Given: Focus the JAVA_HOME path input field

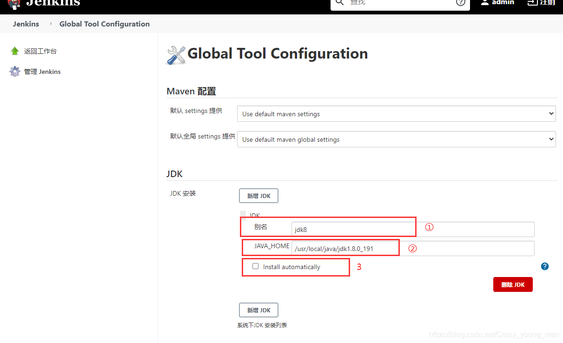Looking at the screenshot, I should [x=413, y=248].
